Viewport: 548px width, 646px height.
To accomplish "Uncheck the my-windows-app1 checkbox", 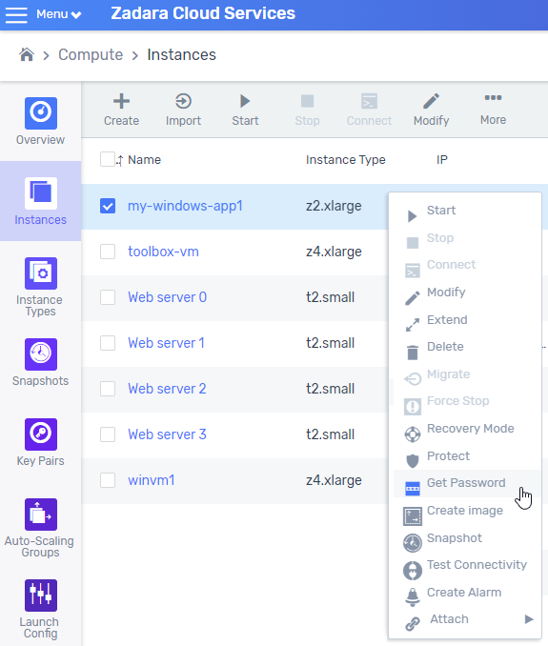I will [x=108, y=206].
